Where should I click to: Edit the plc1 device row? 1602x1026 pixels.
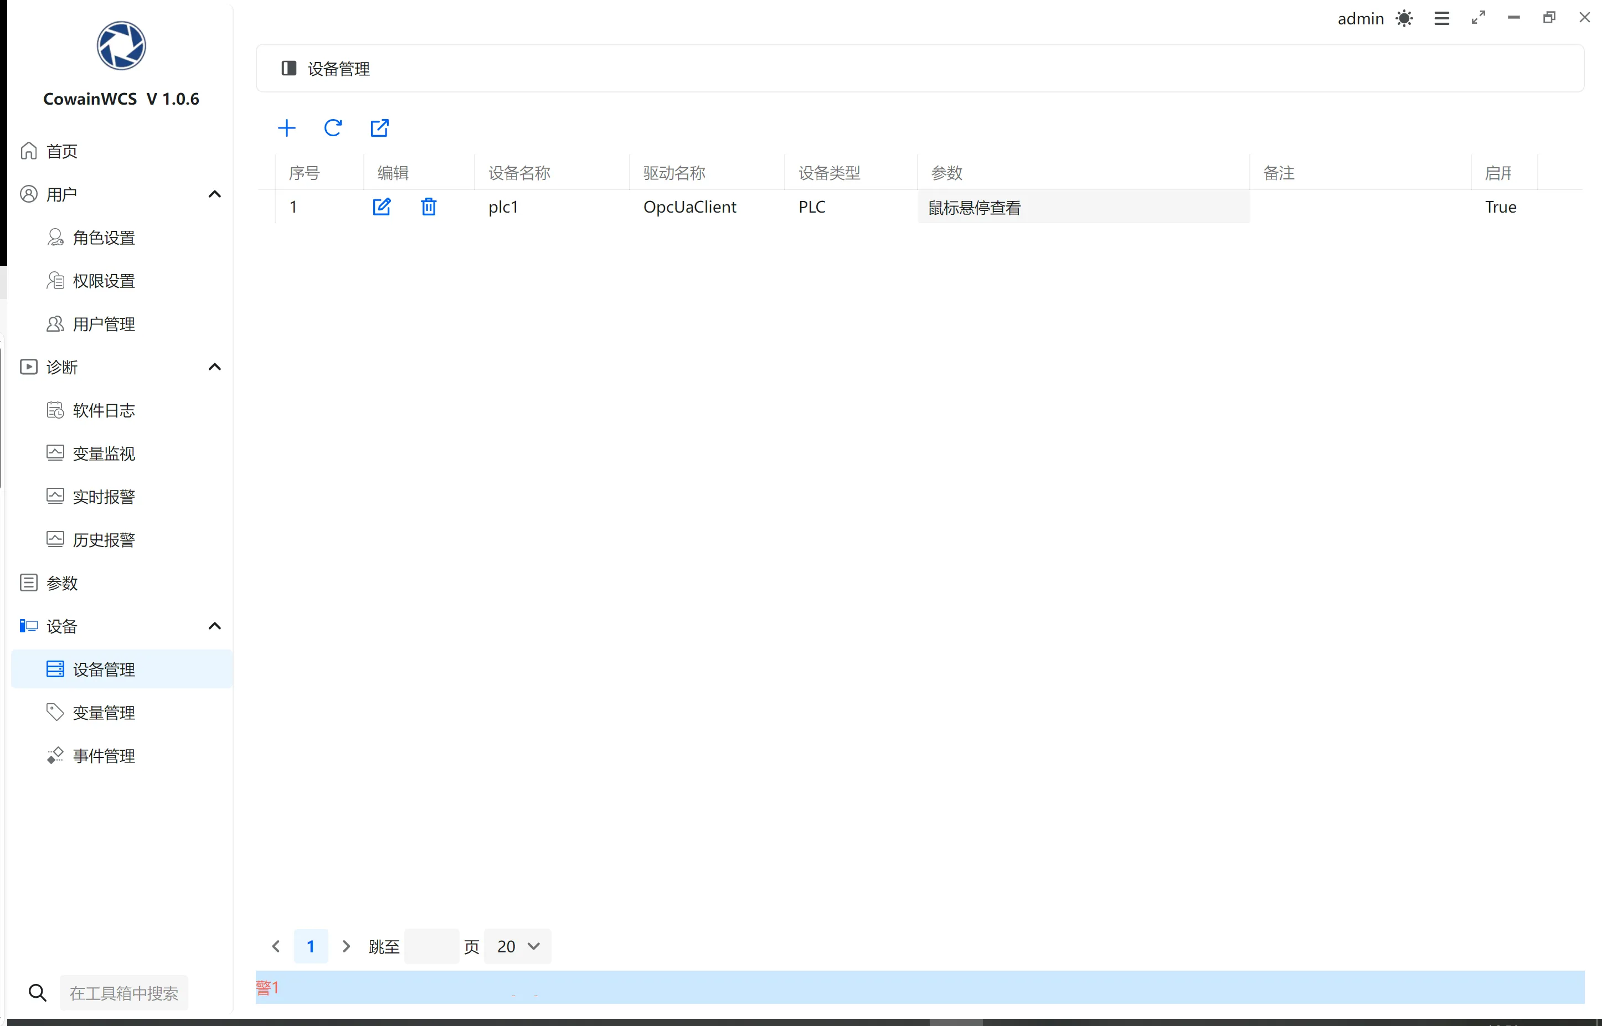tap(382, 207)
